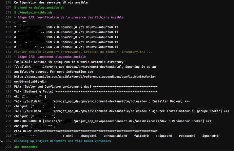Collapse the section at line 204
This screenshot has width=234, height=151.
(2, 141)
